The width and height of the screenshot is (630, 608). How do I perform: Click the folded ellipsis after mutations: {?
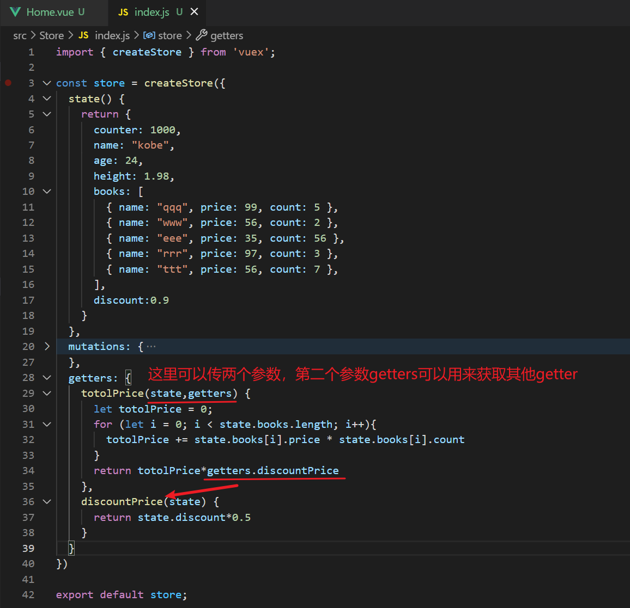(x=151, y=346)
